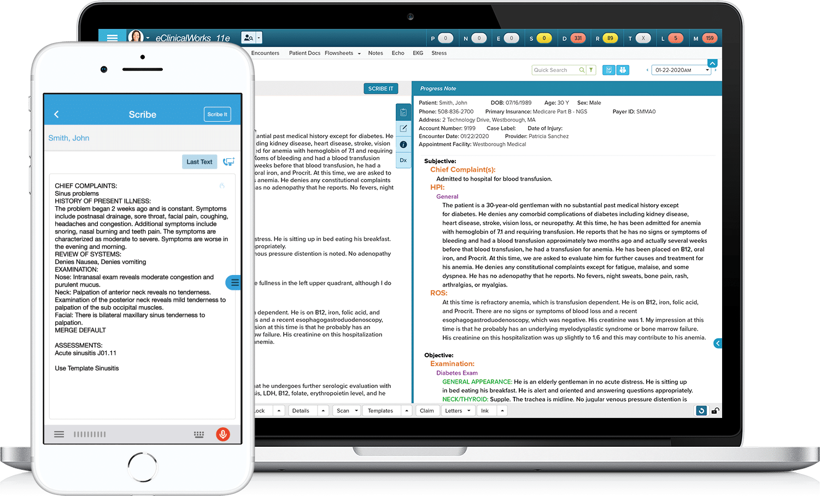This screenshot has width=820, height=496.
Task: Open the D jellybean counter showing 331
Action: point(578,38)
